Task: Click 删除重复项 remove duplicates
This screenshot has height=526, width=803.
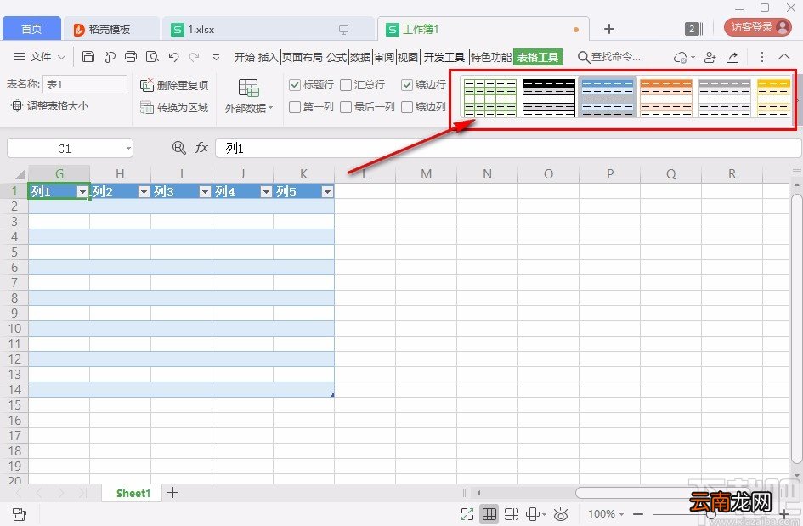Action: (x=174, y=85)
